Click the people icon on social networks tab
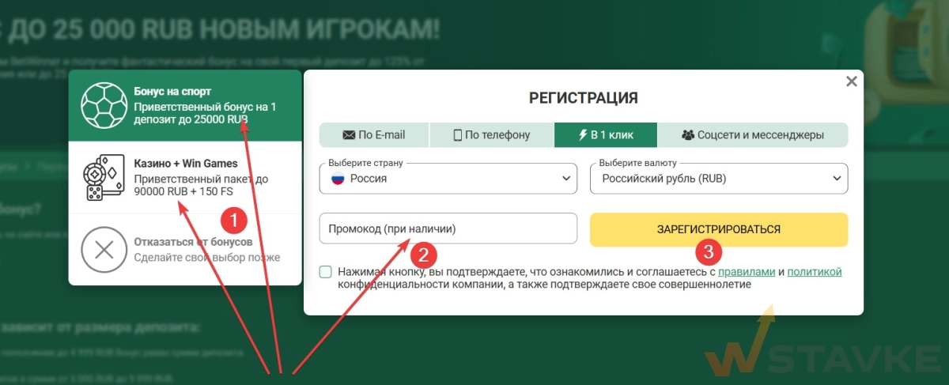The height and width of the screenshot is (385, 949). click(687, 135)
